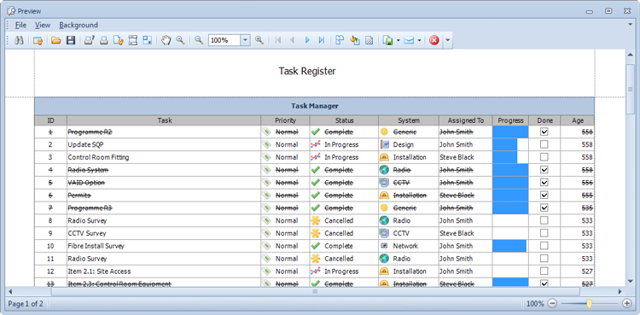Viewport: 640px width, 315px height.
Task: Click the Export Document icon
Action: pyautogui.click(x=387, y=40)
